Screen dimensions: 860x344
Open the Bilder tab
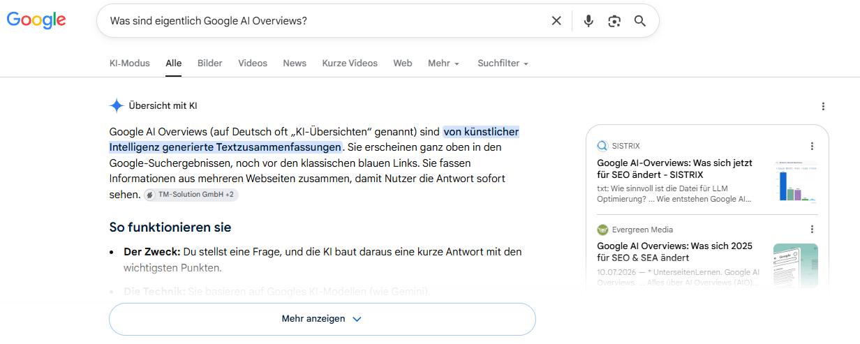[x=209, y=63]
